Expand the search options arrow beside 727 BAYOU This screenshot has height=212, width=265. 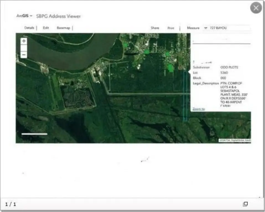[205, 28]
